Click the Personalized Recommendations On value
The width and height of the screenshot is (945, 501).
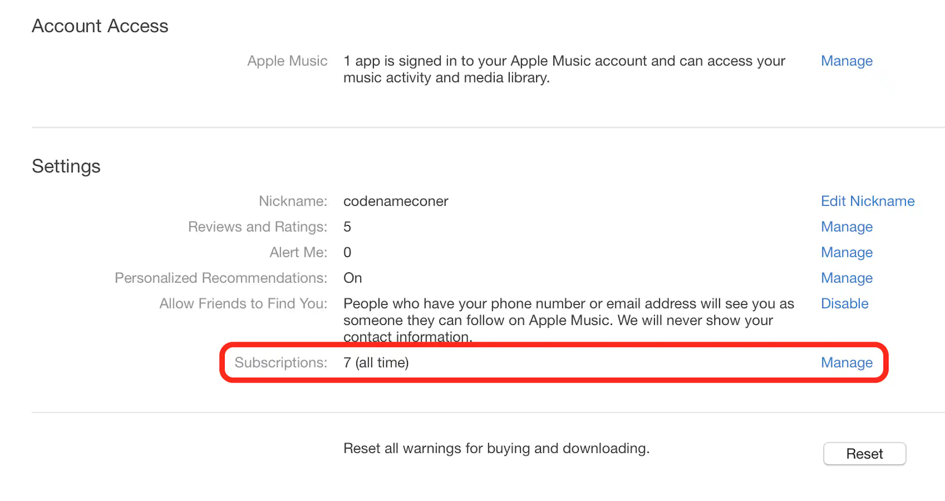[x=352, y=278]
